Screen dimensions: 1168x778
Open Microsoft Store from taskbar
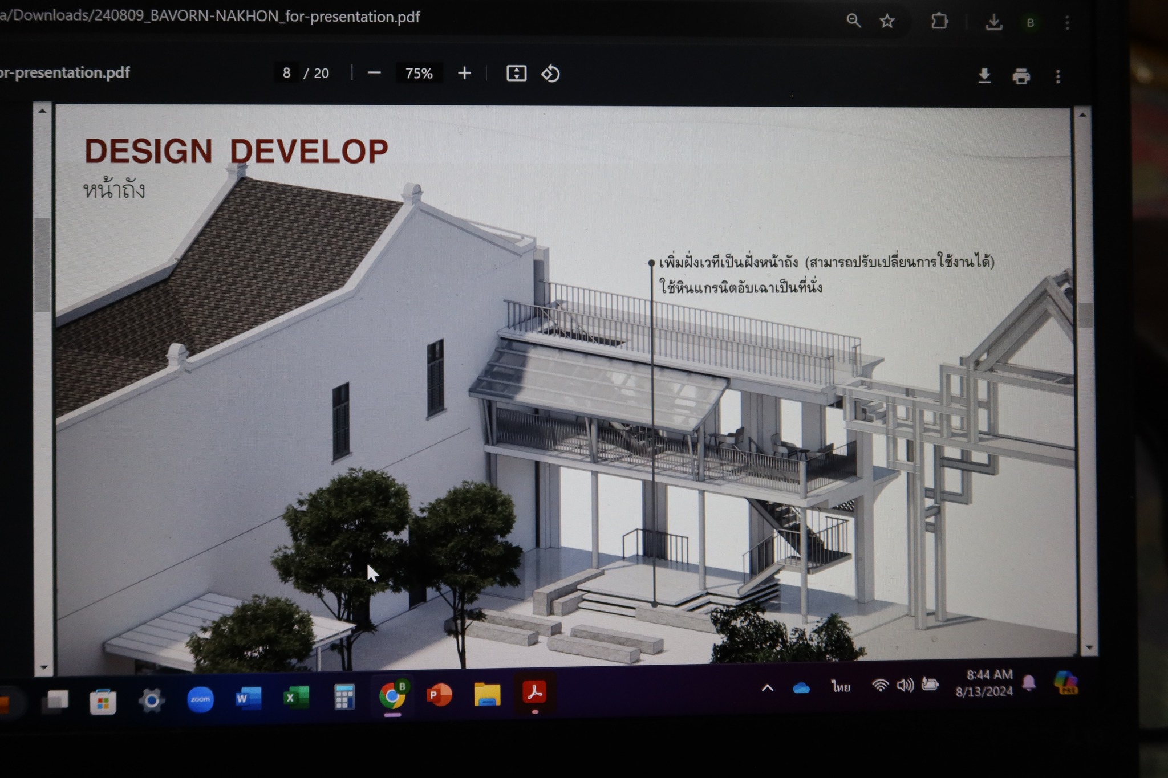pyautogui.click(x=103, y=701)
